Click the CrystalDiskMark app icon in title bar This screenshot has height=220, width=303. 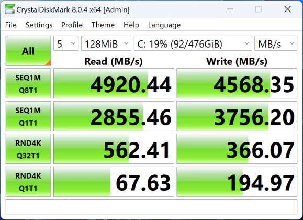(9, 9)
